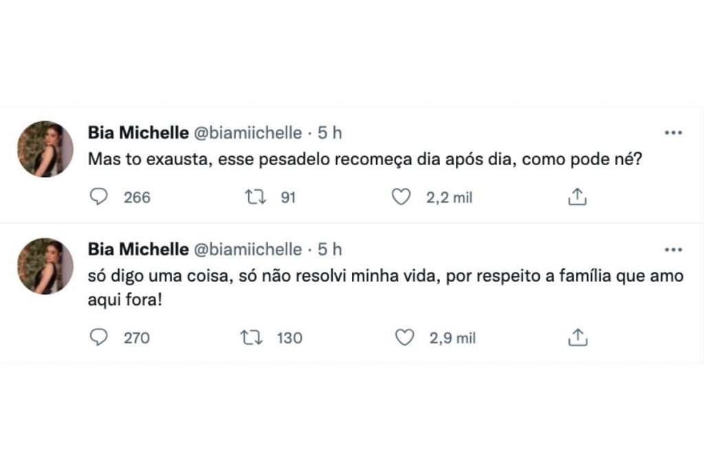This screenshot has height=470, width=704.
Task: Click the reply icon showing 270
Action: (x=99, y=337)
